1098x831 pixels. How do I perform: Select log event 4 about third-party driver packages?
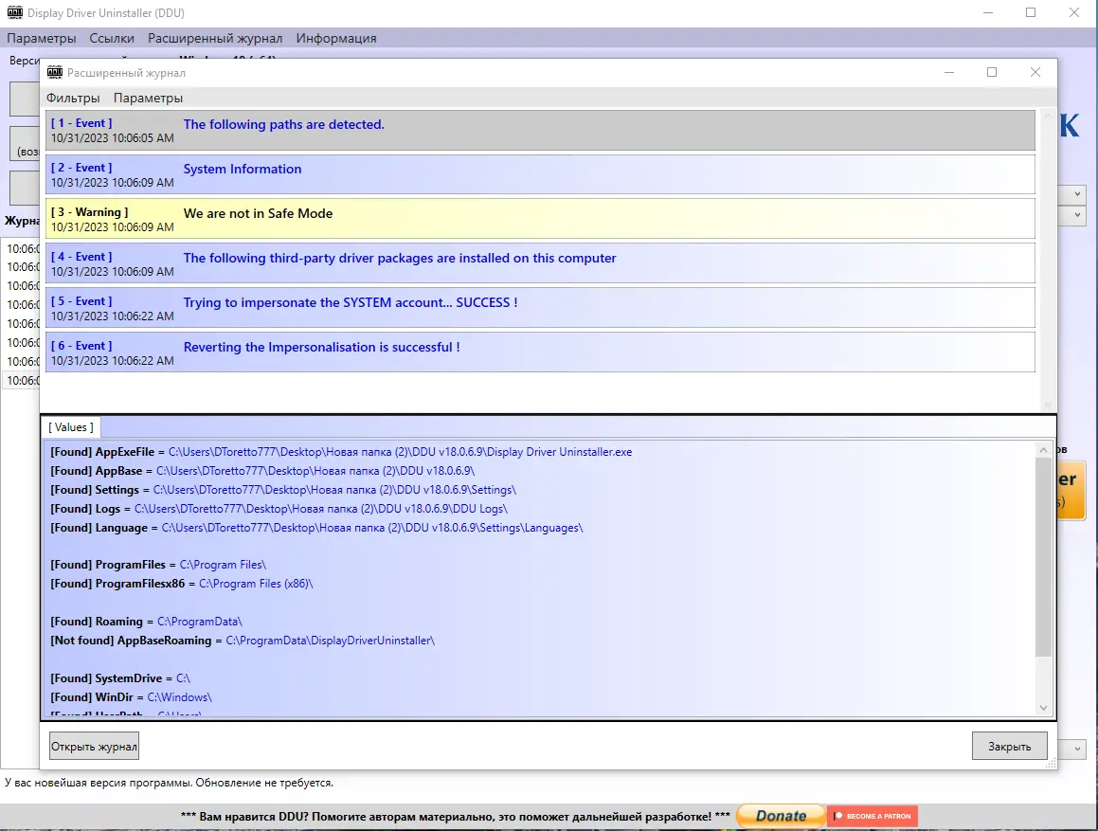pos(540,263)
